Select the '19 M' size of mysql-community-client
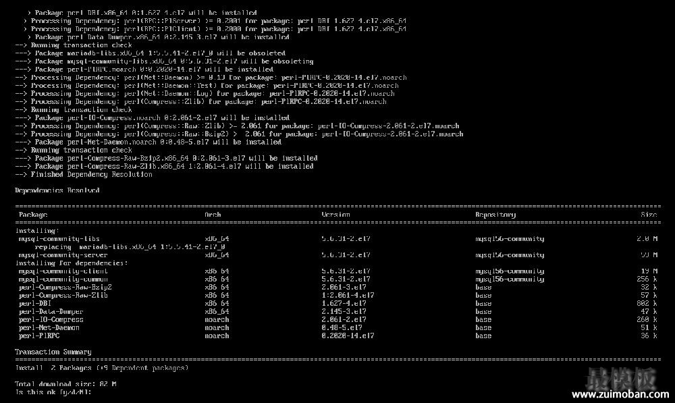 [x=649, y=271]
